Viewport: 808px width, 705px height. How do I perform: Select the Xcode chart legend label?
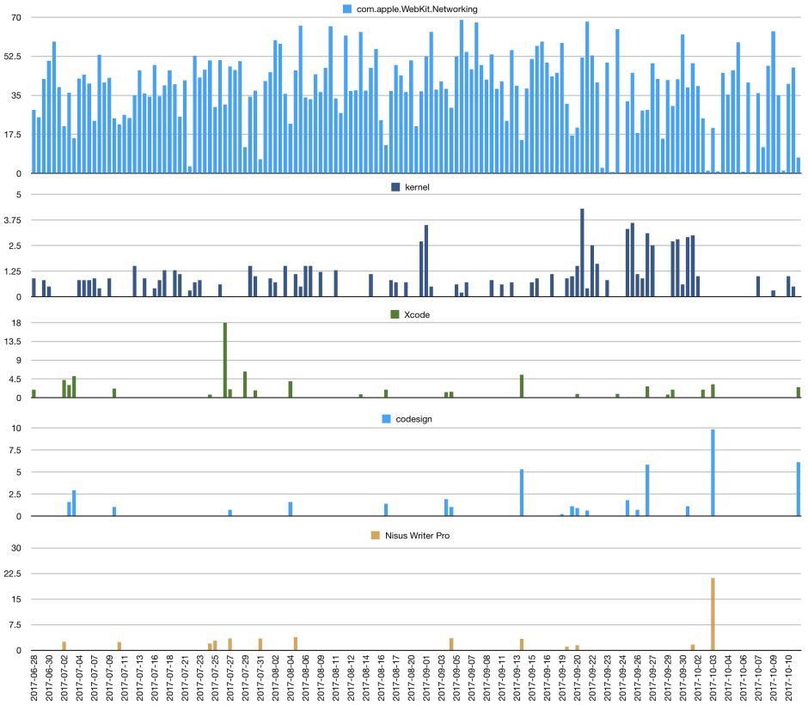click(417, 314)
